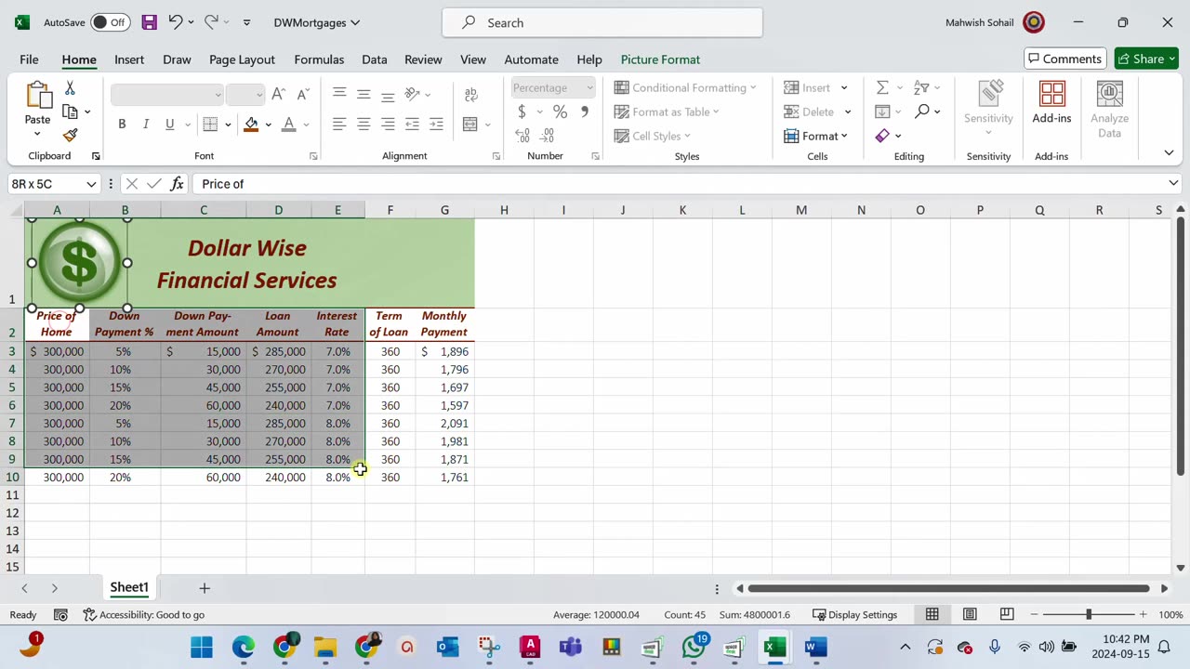Open the Format dropdown in Cells group
The width and height of the screenshot is (1190, 669).
[815, 136]
